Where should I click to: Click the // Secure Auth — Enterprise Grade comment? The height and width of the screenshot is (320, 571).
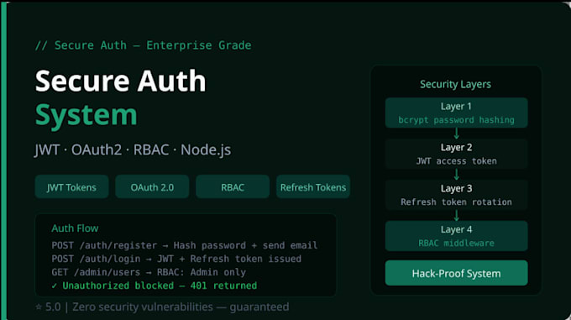point(143,45)
